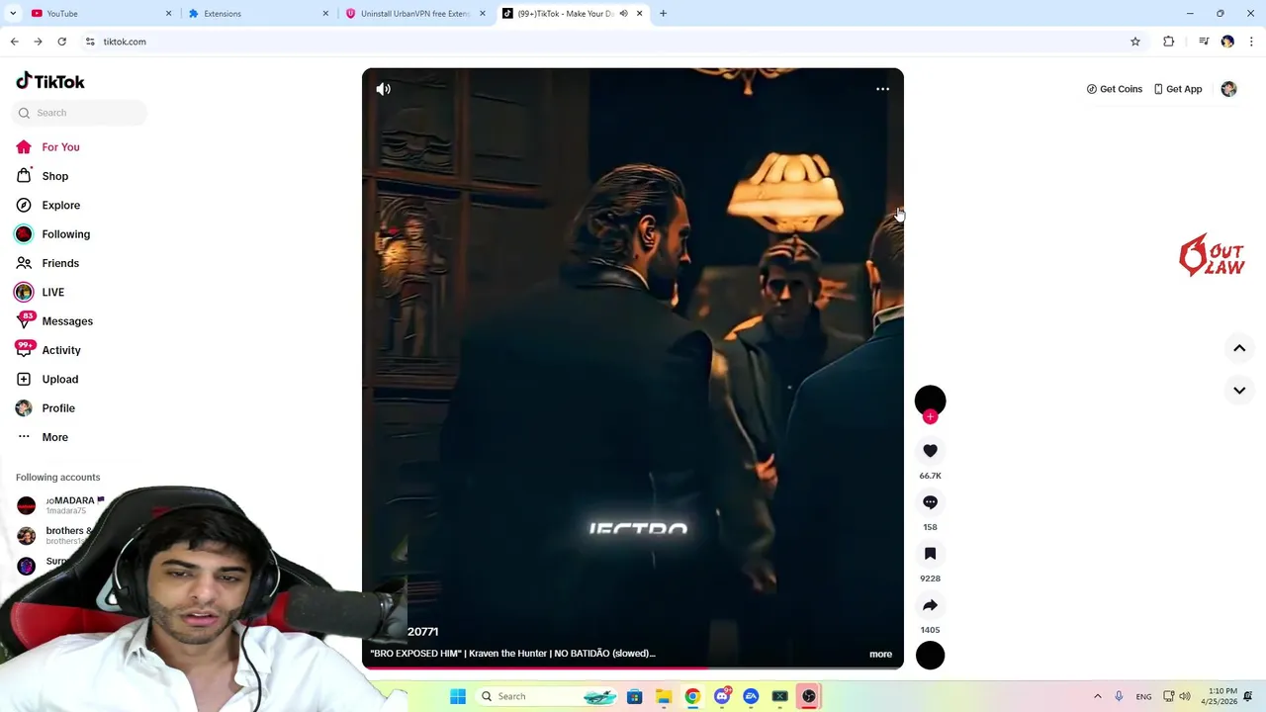Mute the TikTok tab audio icon

point(623,14)
